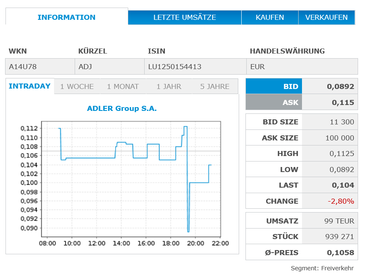372x280 pixels.
Task: Click the WKN value A14U78
Action: (x=23, y=67)
